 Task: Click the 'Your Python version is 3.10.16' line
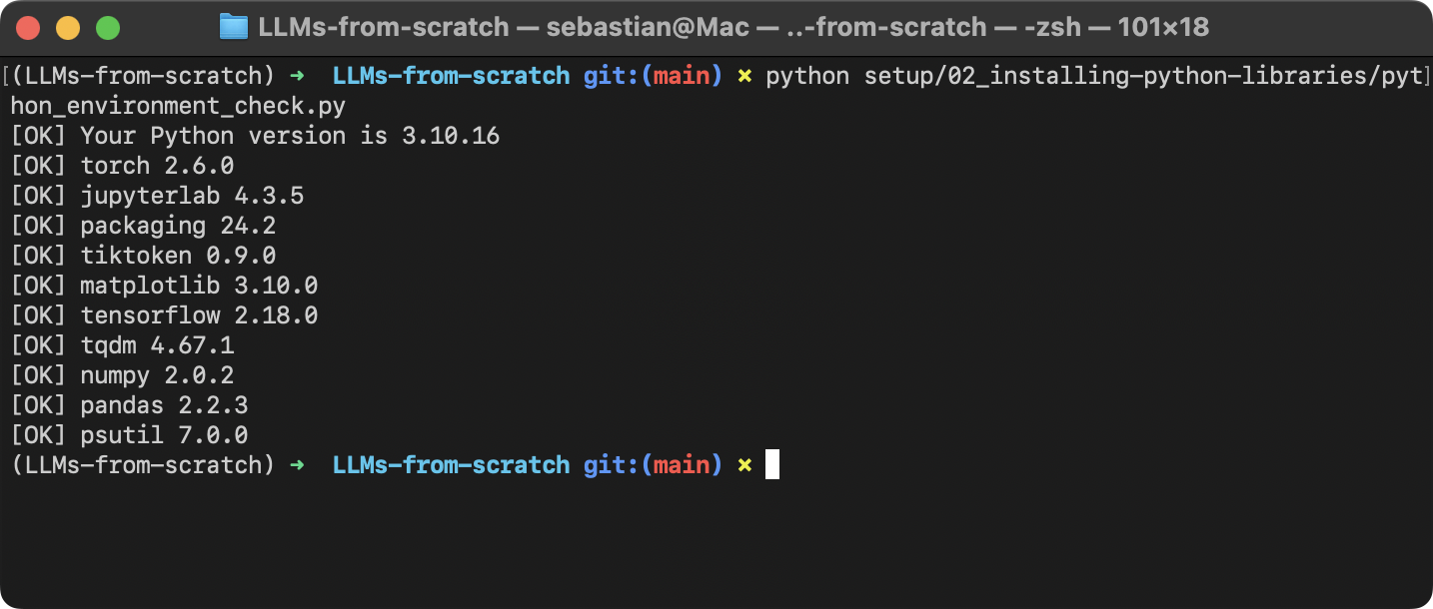pyautogui.click(x=255, y=136)
